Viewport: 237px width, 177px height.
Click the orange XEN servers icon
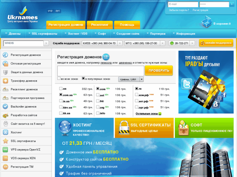[x=5, y=158]
